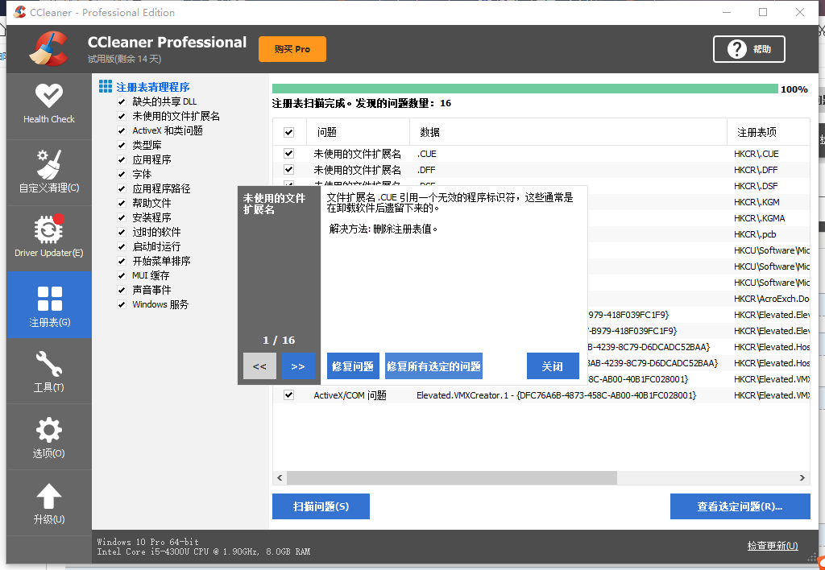Viewport: 825px width, 570px height.
Task: Click the HKCR\.KGM registry key cell
Action: click(757, 202)
